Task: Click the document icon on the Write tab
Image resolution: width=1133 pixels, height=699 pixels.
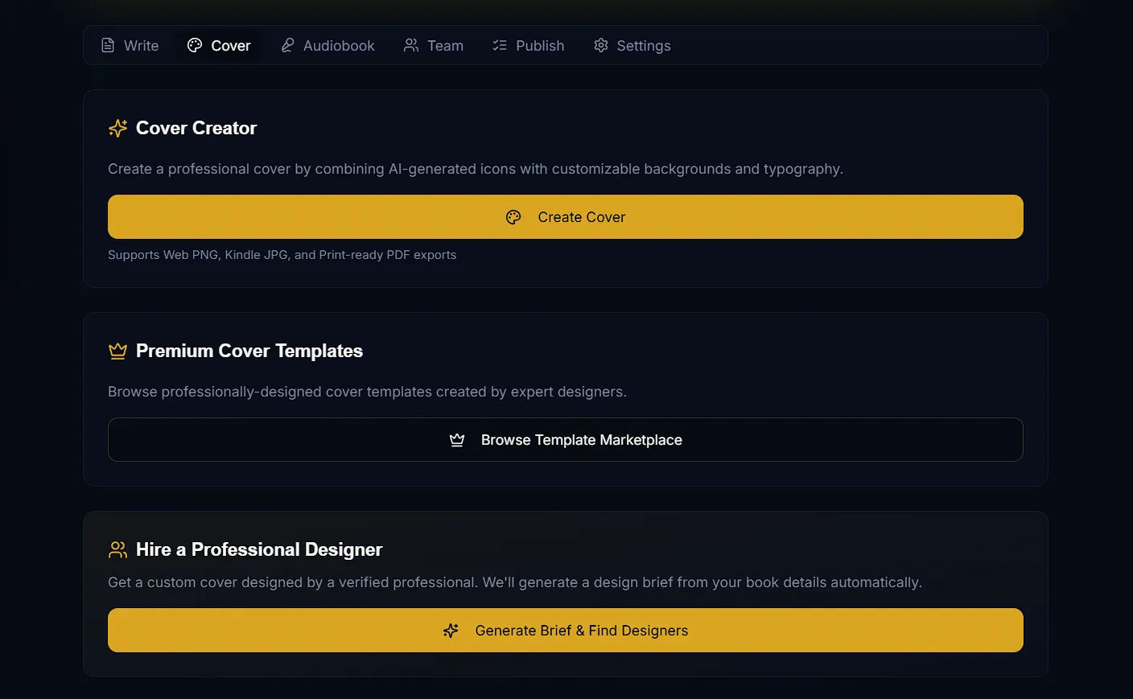Action: [x=108, y=46]
